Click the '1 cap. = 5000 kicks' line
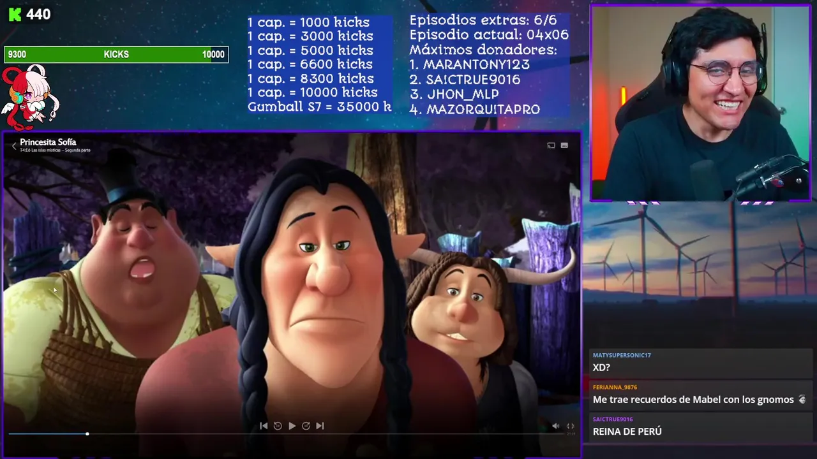The width and height of the screenshot is (817, 459). point(310,50)
